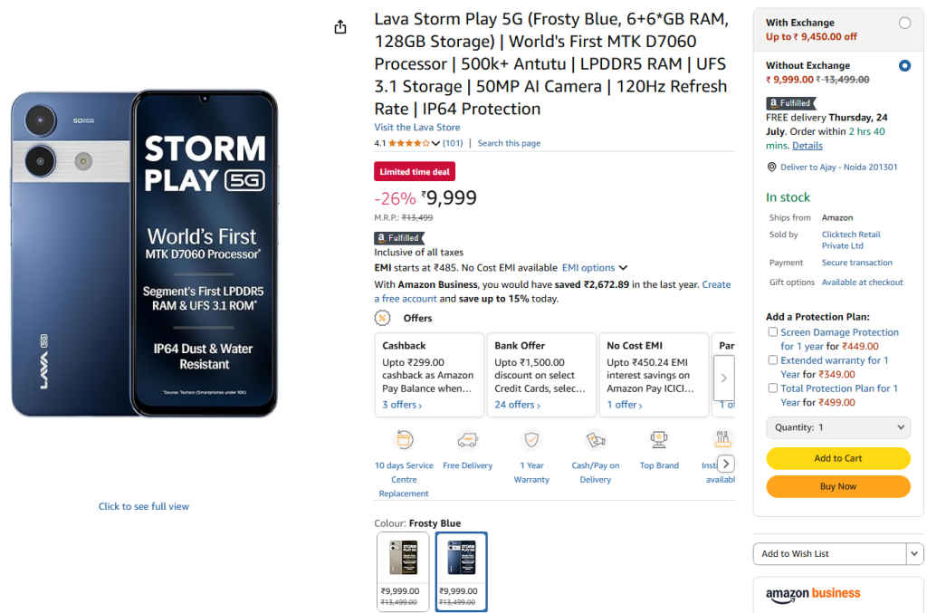
Task: Click the Free Delivery truck icon
Action: (467, 440)
